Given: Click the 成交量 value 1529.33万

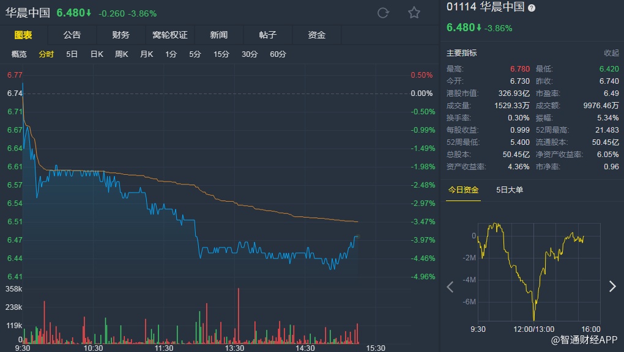Looking at the screenshot, I should point(512,105).
